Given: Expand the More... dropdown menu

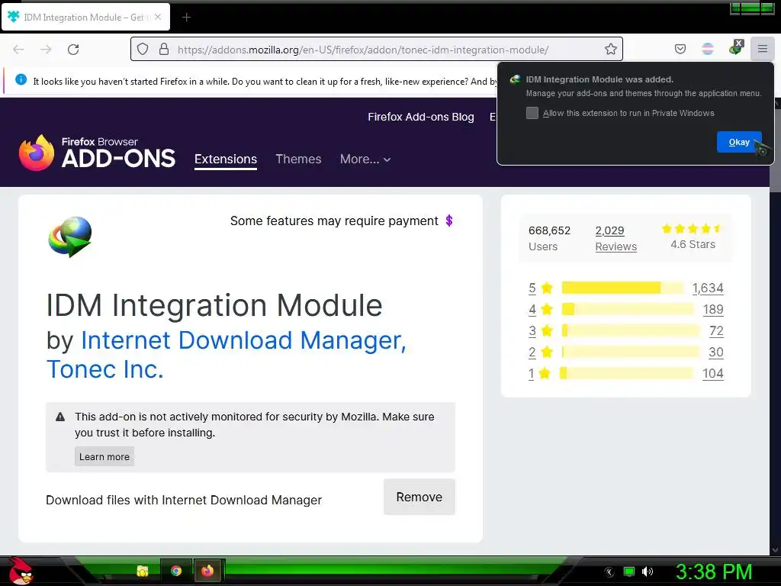Looking at the screenshot, I should click(x=365, y=159).
